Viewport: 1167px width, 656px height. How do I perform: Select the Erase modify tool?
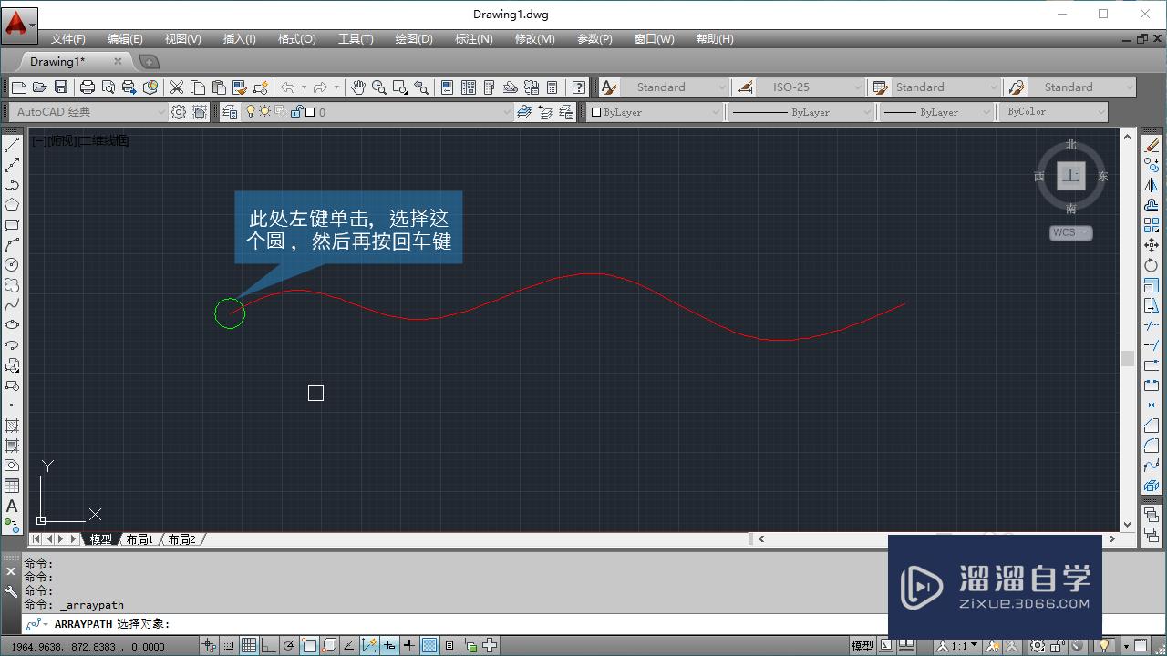click(x=1152, y=145)
